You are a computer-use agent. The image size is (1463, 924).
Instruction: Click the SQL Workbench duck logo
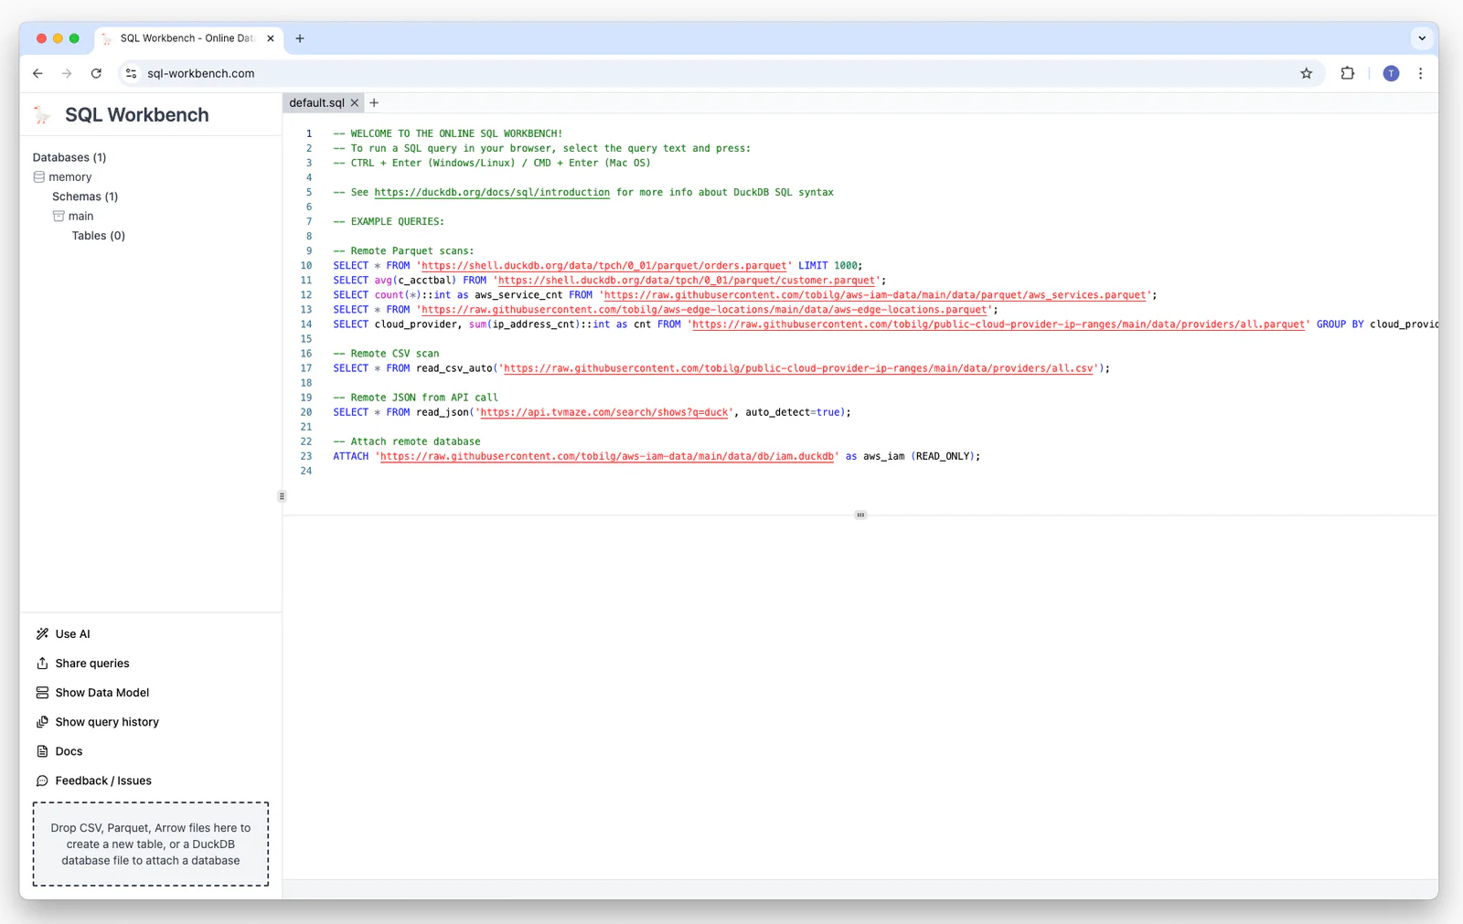pos(42,114)
